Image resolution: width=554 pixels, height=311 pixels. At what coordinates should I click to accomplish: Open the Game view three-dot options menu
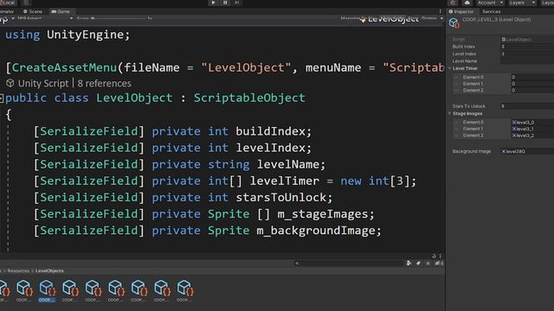441,11
